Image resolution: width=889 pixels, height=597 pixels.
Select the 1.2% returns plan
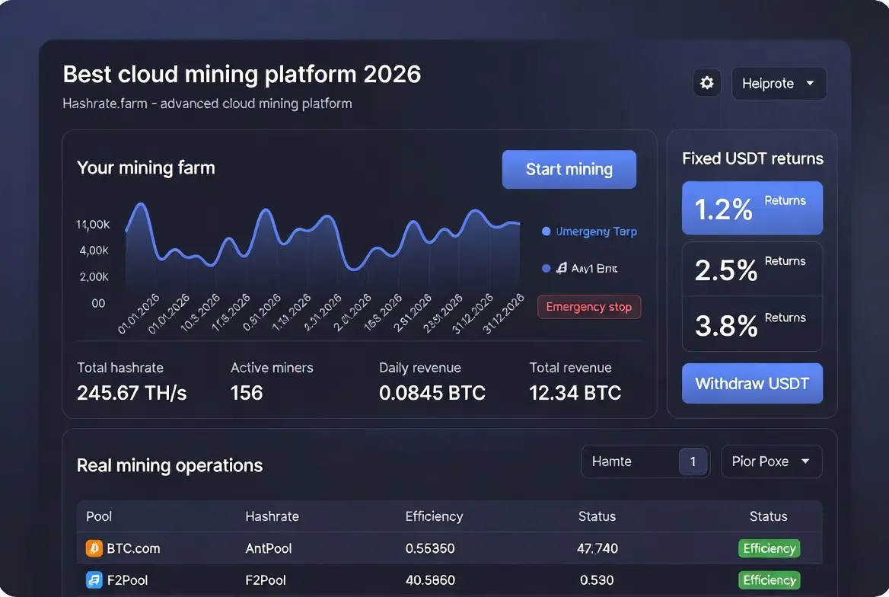point(752,208)
